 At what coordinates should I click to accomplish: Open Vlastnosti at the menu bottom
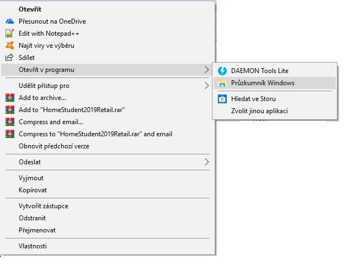pos(107,246)
